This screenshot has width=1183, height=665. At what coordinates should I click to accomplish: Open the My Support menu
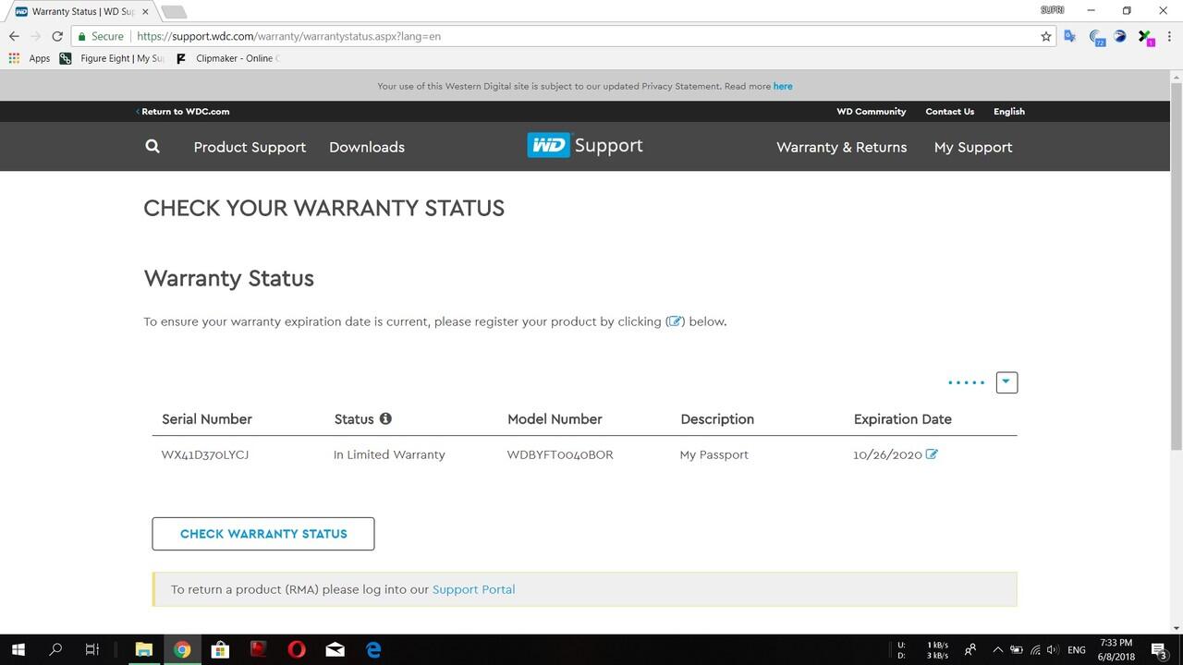[x=973, y=147]
